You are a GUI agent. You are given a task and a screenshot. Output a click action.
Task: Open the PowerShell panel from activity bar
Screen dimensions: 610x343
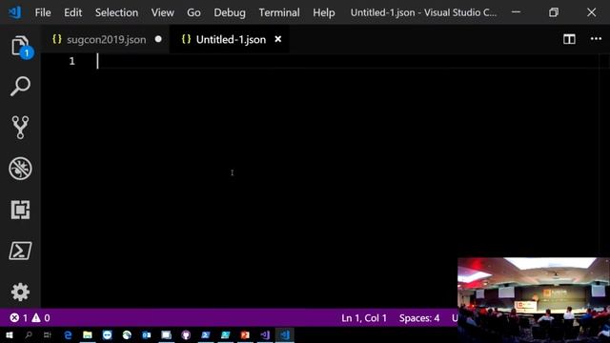[x=20, y=251]
